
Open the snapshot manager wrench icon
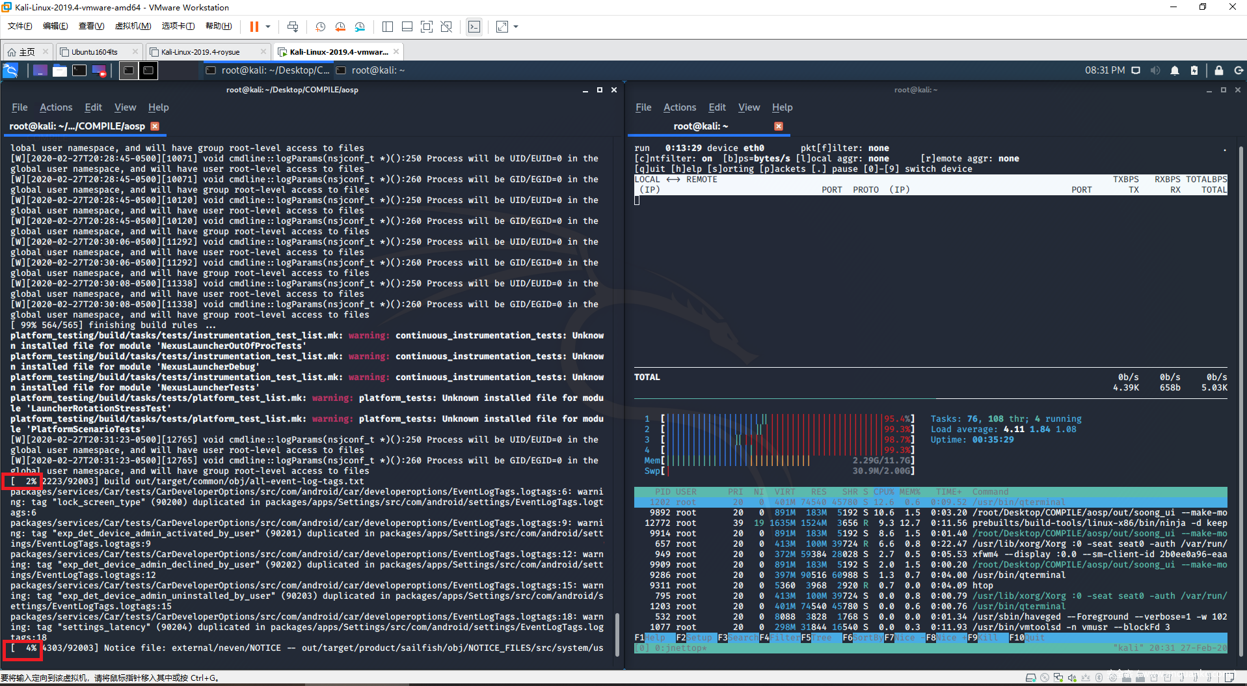point(360,27)
